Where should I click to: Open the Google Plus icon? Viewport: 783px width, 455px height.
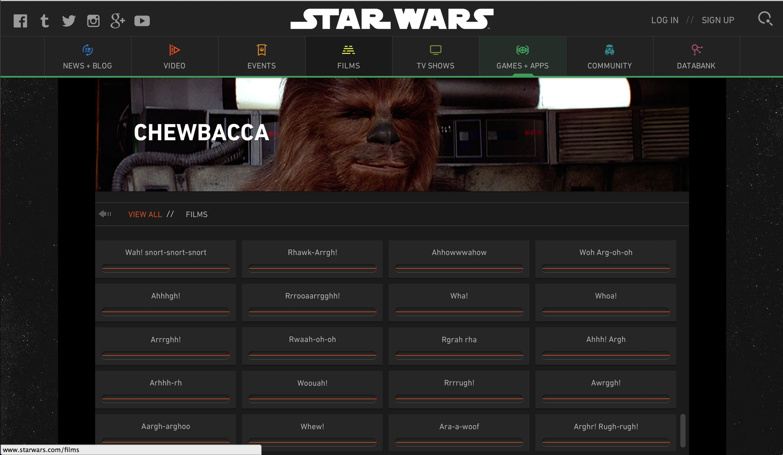[x=117, y=21]
